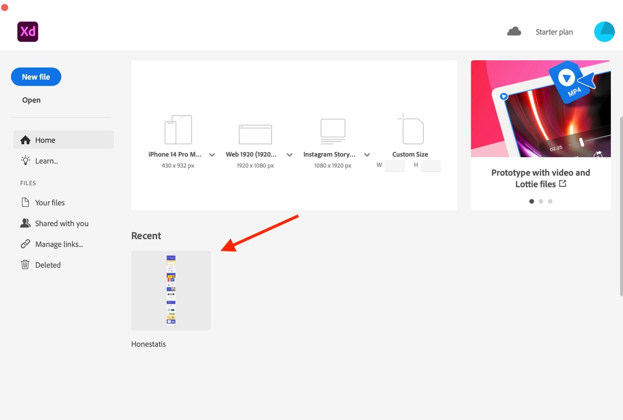Click the Instagram Story artboard icon
This screenshot has height=420, width=623.
[333, 131]
